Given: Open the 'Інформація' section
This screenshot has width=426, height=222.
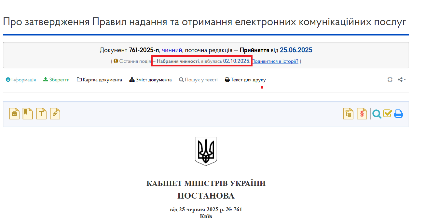Looking at the screenshot, I should [x=21, y=79].
